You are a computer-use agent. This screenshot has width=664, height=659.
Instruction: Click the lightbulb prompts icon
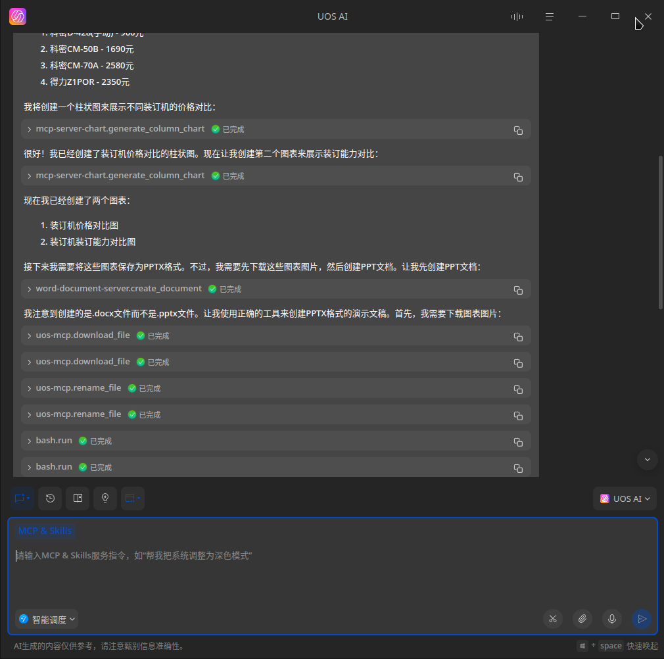[x=105, y=498]
